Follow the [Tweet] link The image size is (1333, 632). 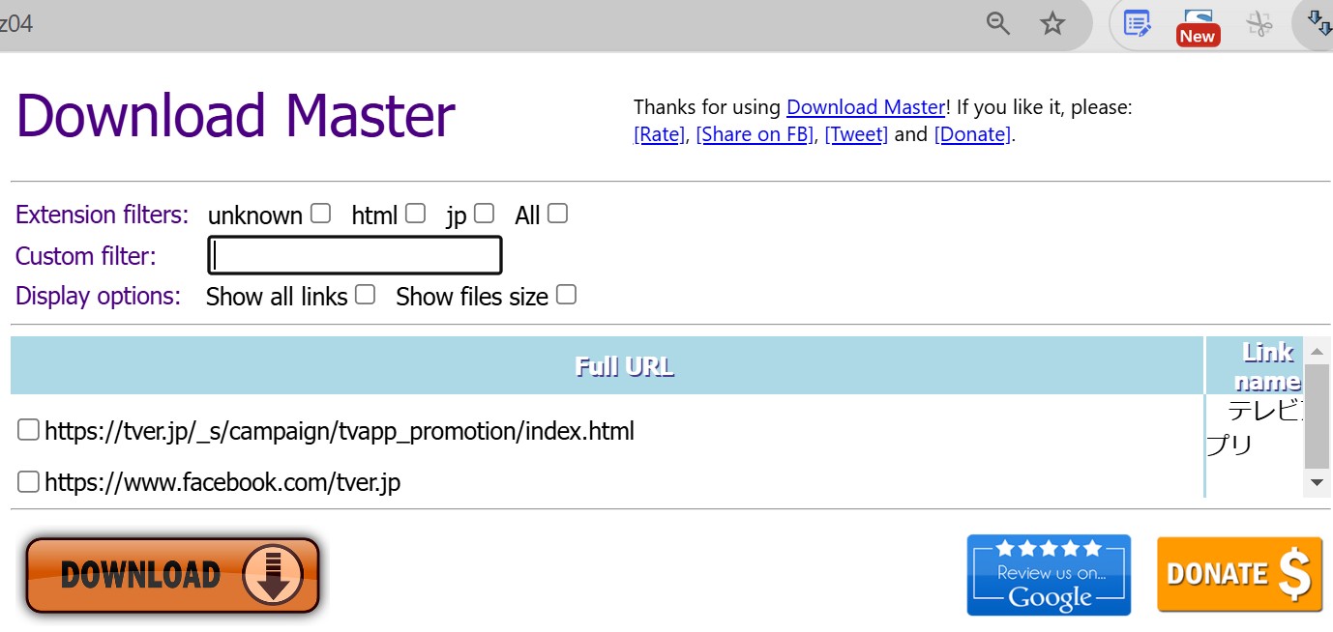856,134
